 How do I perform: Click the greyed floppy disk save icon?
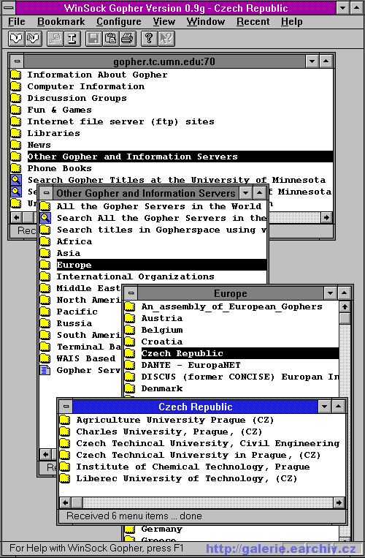(x=93, y=39)
